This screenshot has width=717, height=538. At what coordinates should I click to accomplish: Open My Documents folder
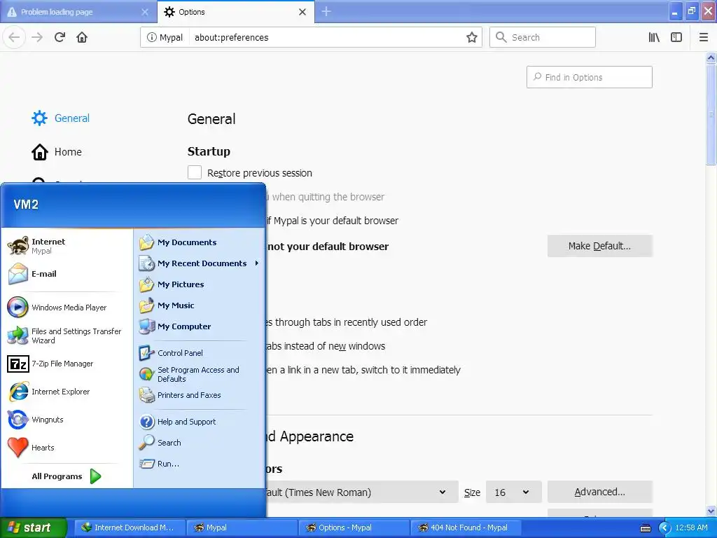[x=200, y=242]
